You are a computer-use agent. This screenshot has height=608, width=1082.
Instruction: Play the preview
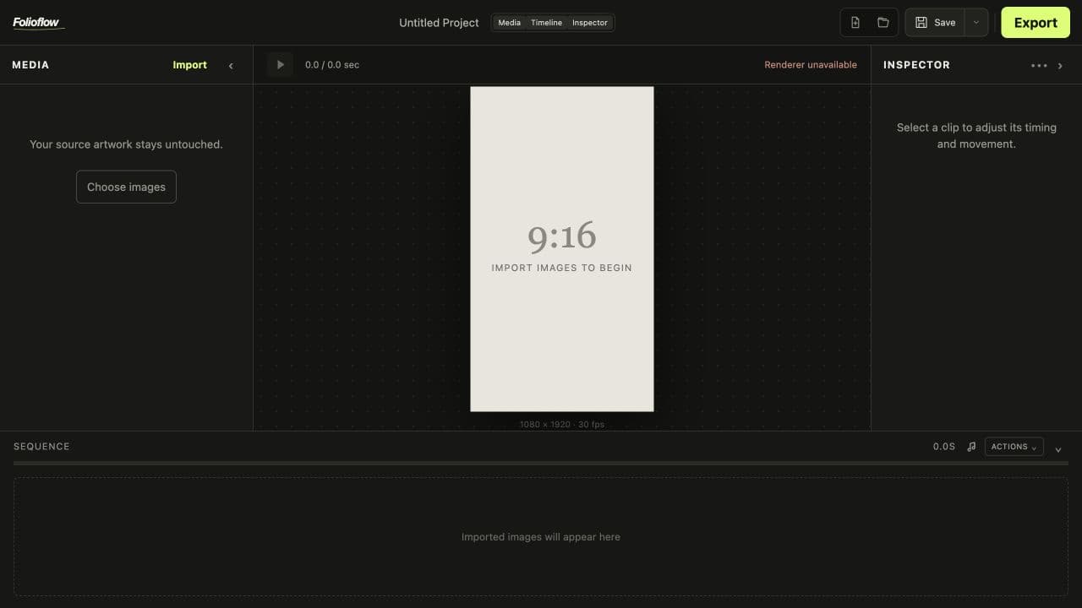click(280, 65)
